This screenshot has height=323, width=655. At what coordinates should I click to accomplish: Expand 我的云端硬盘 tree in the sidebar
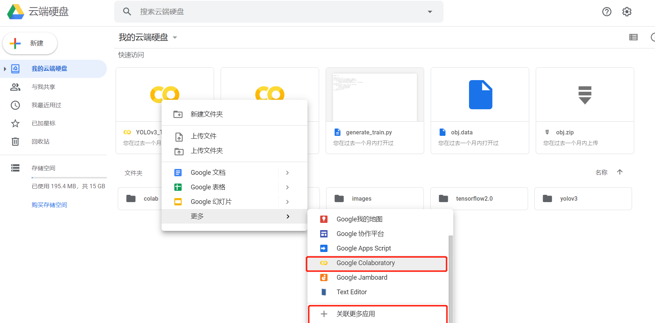pyautogui.click(x=5, y=69)
